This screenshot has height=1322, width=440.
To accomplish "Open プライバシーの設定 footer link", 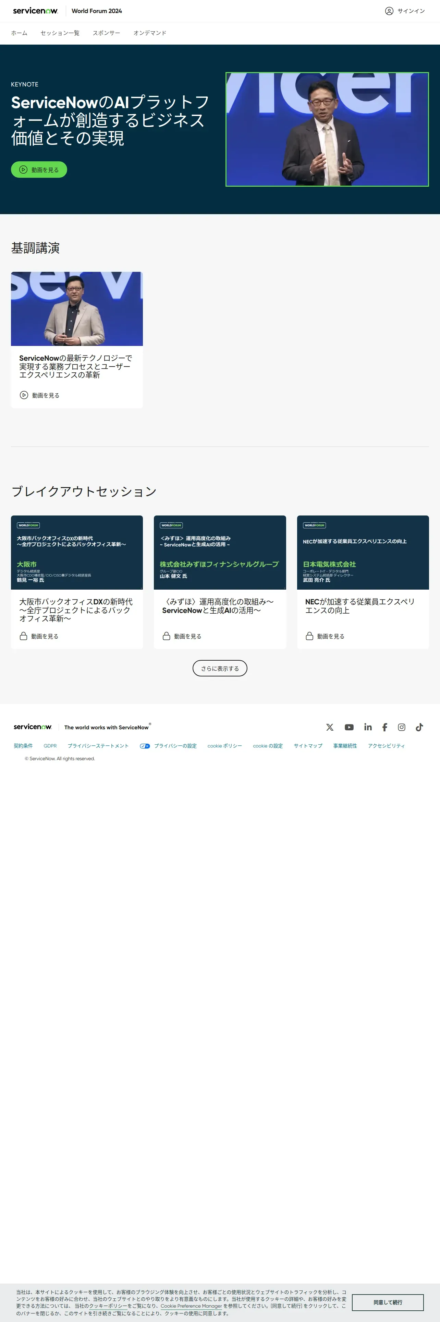I will pos(176,746).
